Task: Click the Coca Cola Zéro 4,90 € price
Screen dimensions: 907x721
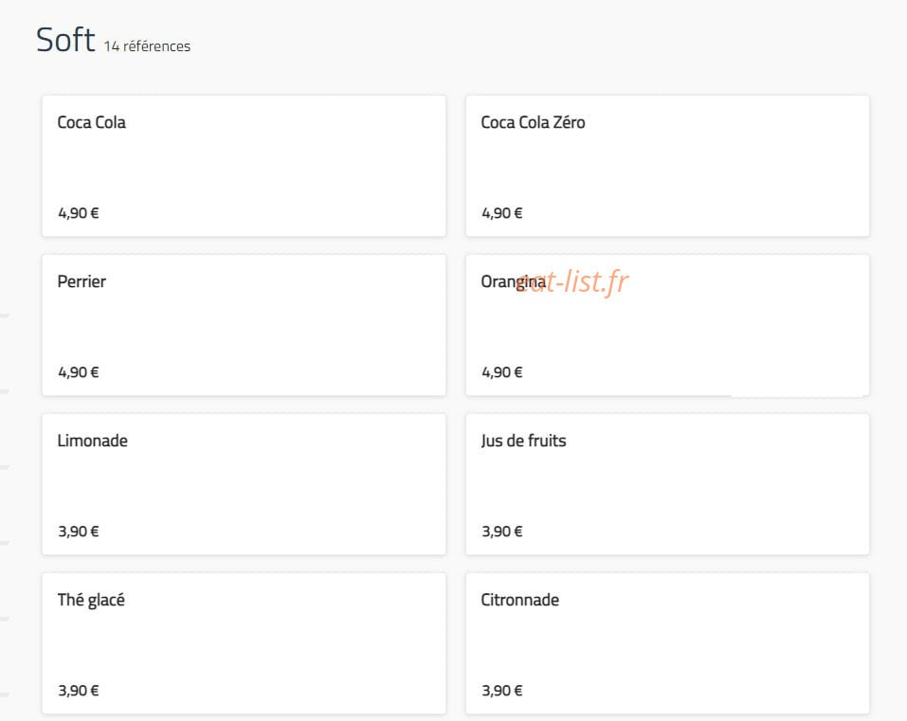Action: point(501,213)
